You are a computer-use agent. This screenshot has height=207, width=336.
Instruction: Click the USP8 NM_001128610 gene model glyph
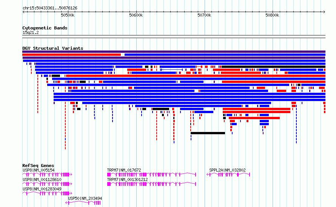click(x=47, y=184)
